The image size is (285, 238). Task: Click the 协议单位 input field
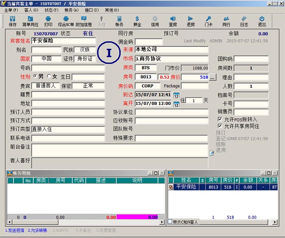pyautogui.click(x=171, y=112)
